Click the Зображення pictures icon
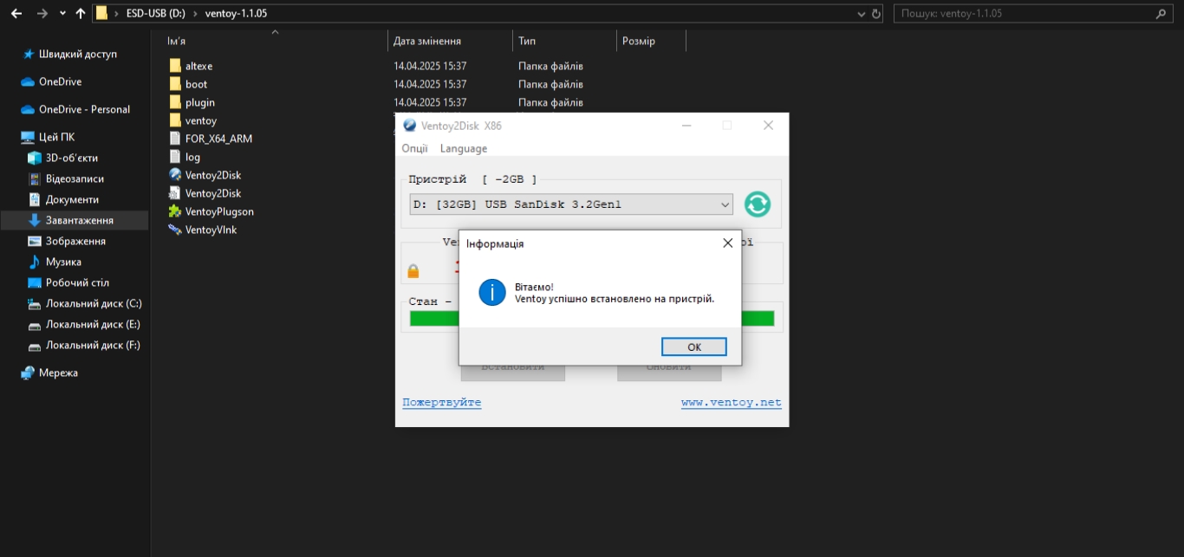The width and height of the screenshot is (1184, 557). click(35, 241)
